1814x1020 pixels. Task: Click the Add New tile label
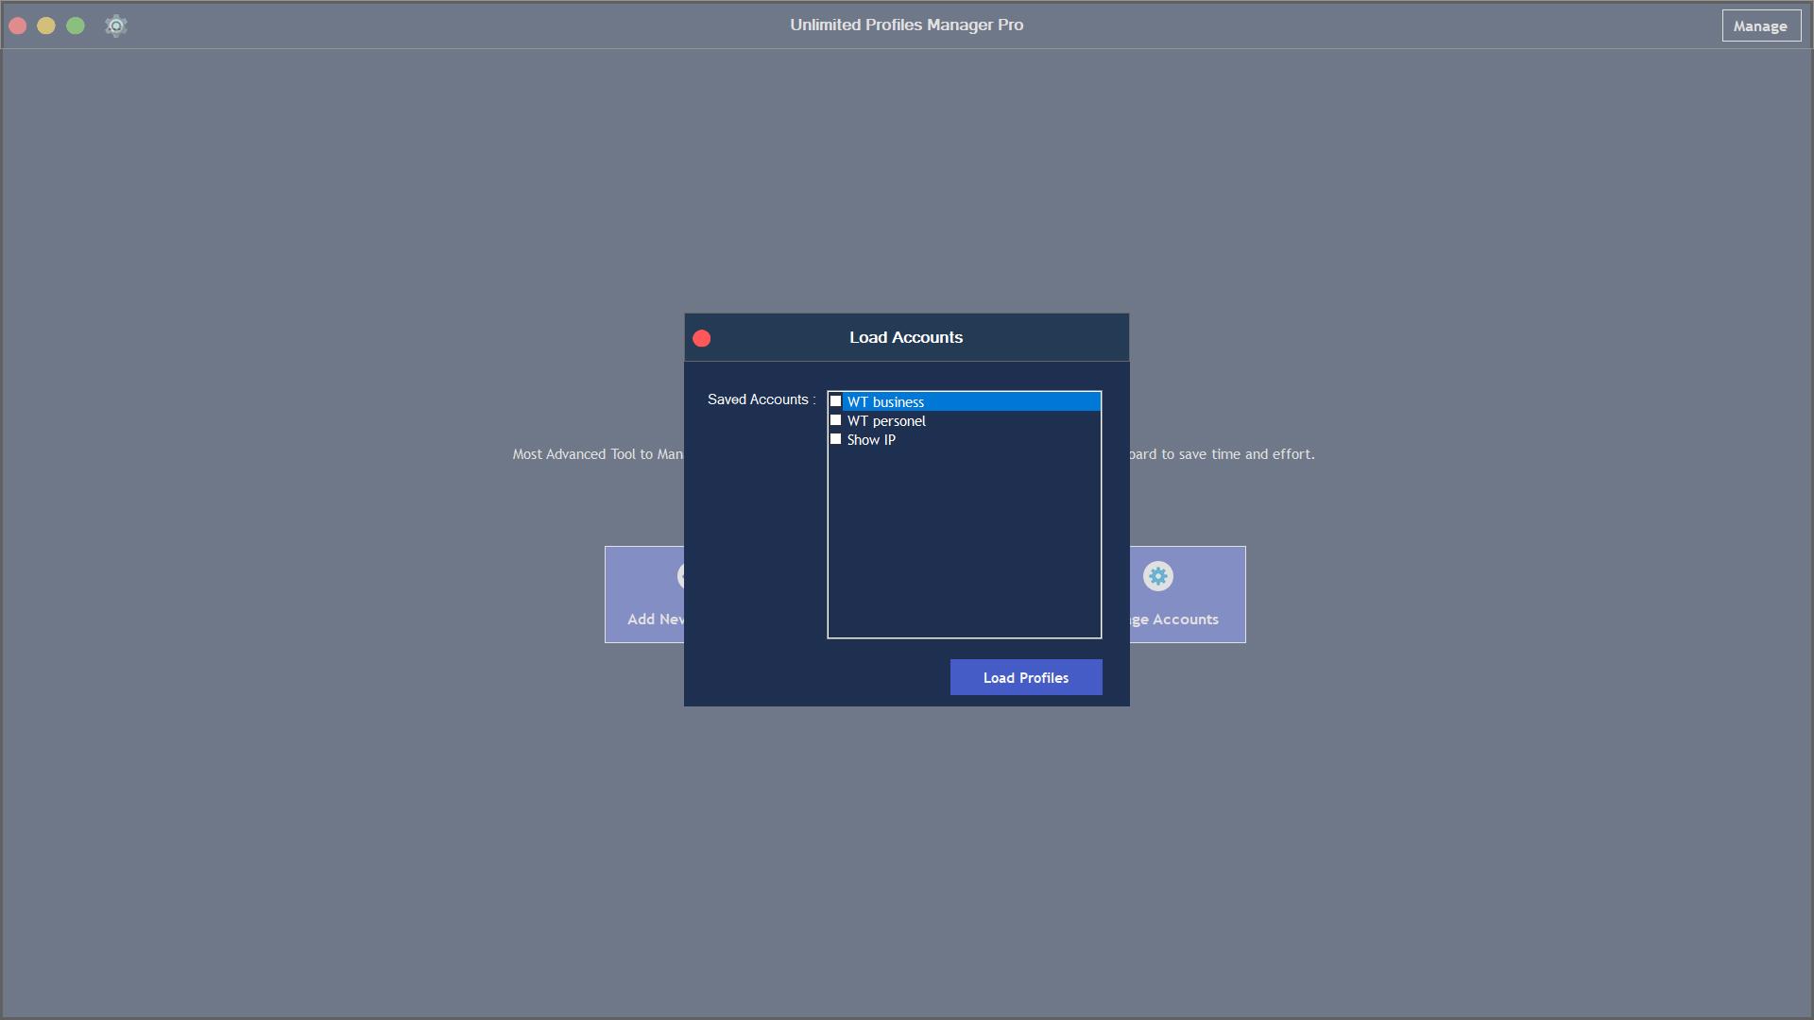(656, 620)
